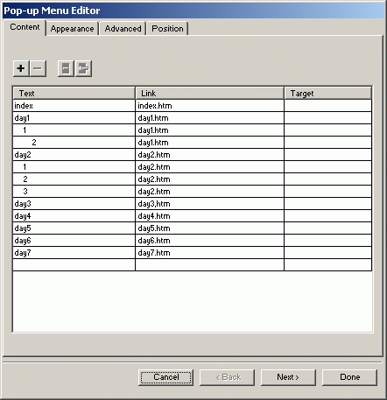This screenshot has height=400, width=387.
Task: Select the Content tab
Action: (25, 27)
